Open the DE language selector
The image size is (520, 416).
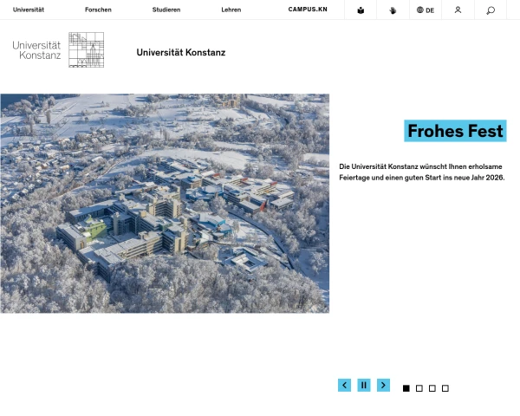pyautogui.click(x=426, y=10)
